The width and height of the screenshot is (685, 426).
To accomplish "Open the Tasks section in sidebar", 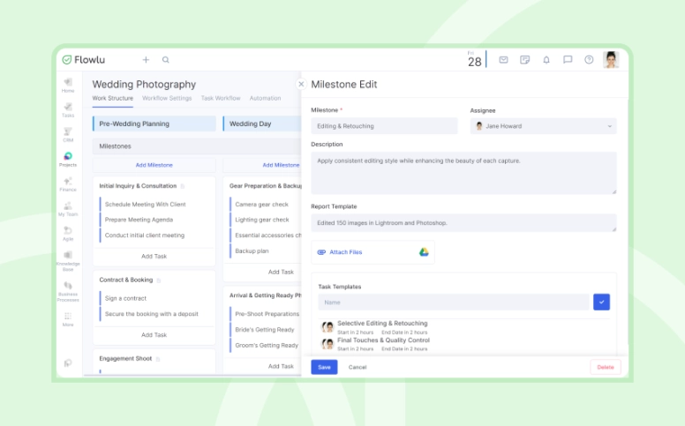I will pyautogui.click(x=68, y=109).
